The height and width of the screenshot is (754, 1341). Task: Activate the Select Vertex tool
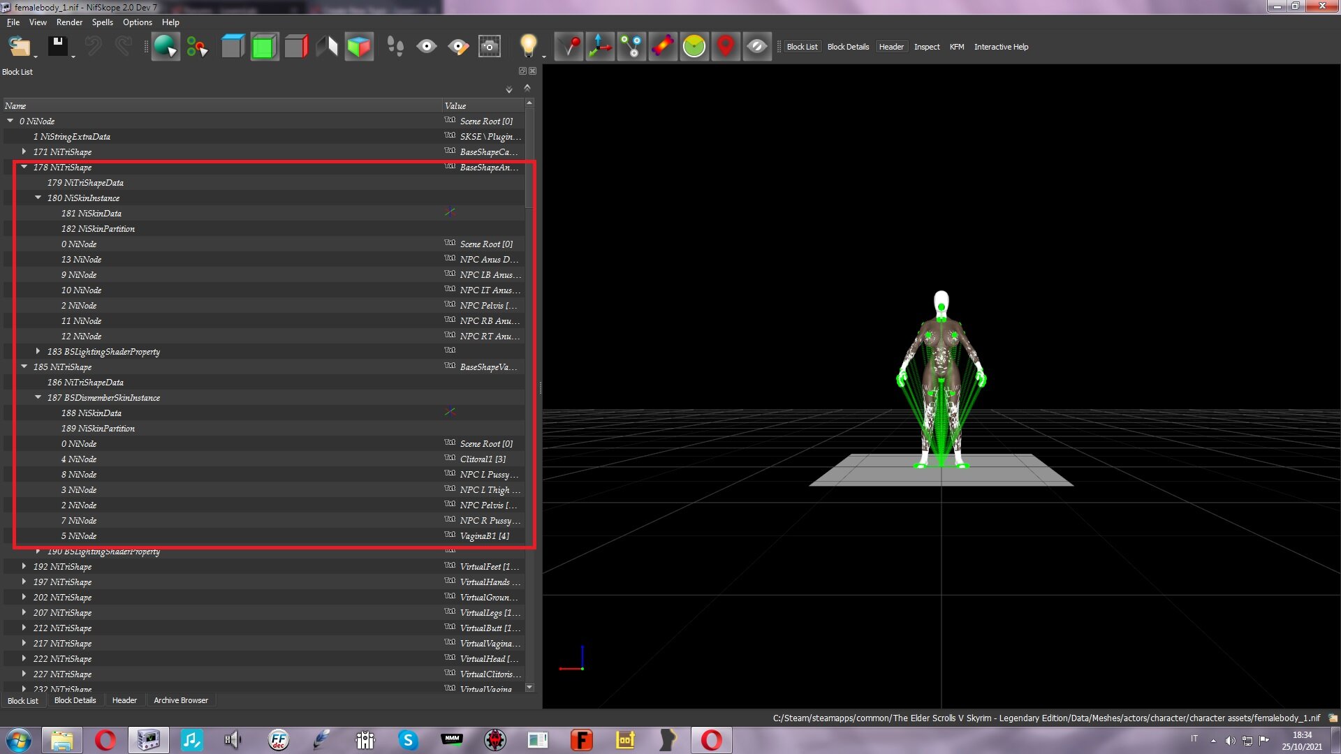click(x=198, y=47)
